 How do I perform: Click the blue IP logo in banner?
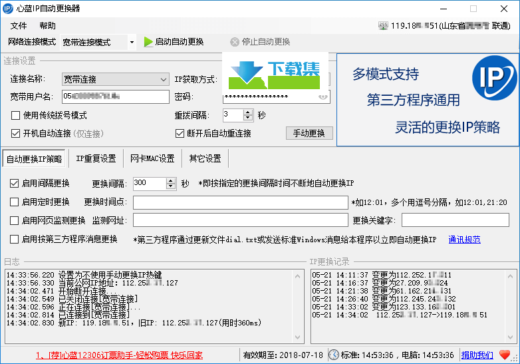pyautogui.click(x=494, y=78)
